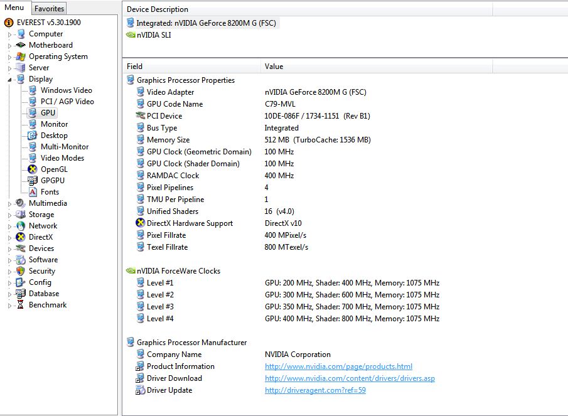Click the Database icon in tree
568x416 pixels.
pyautogui.click(x=21, y=294)
